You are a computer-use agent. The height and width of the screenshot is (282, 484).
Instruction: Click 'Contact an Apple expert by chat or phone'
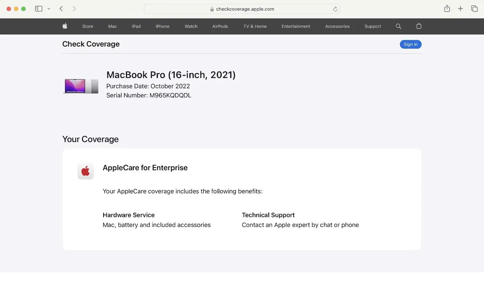click(x=300, y=225)
